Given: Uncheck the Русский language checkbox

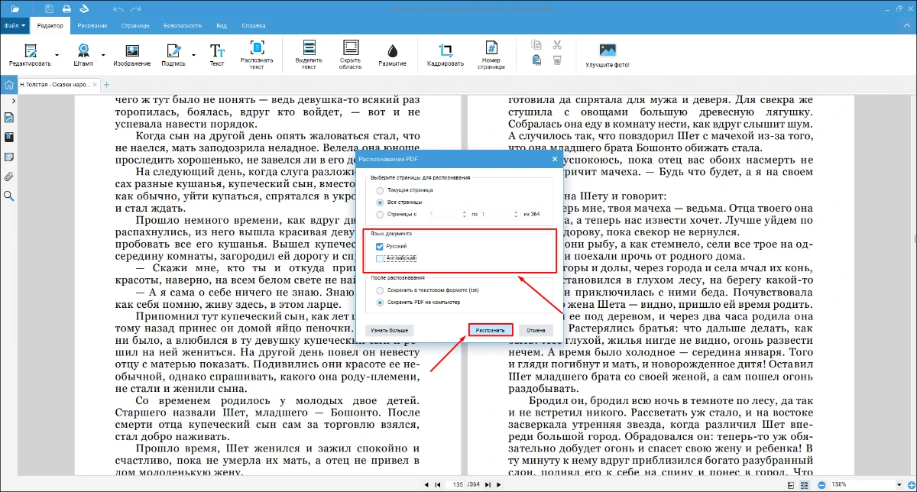Looking at the screenshot, I should point(381,246).
